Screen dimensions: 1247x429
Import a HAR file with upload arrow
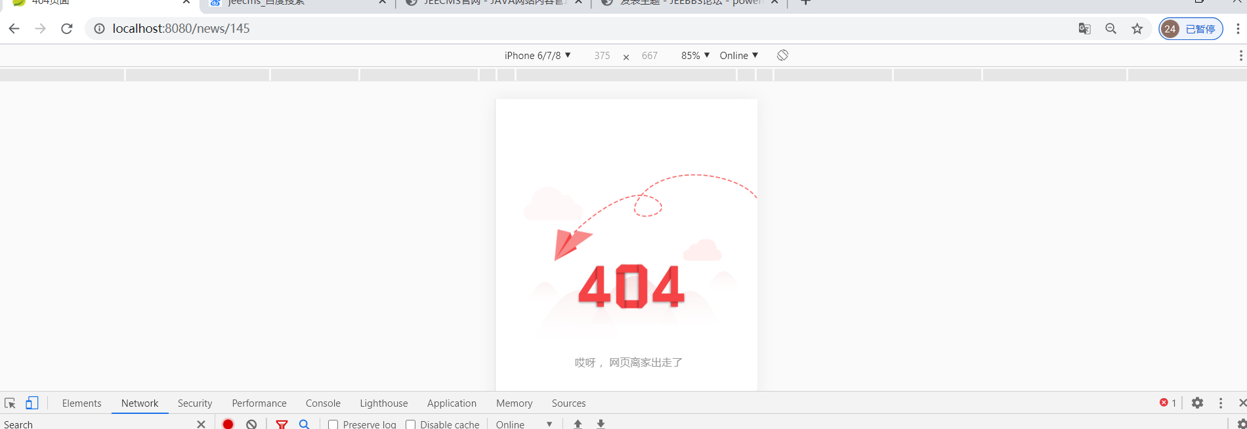[x=578, y=424]
